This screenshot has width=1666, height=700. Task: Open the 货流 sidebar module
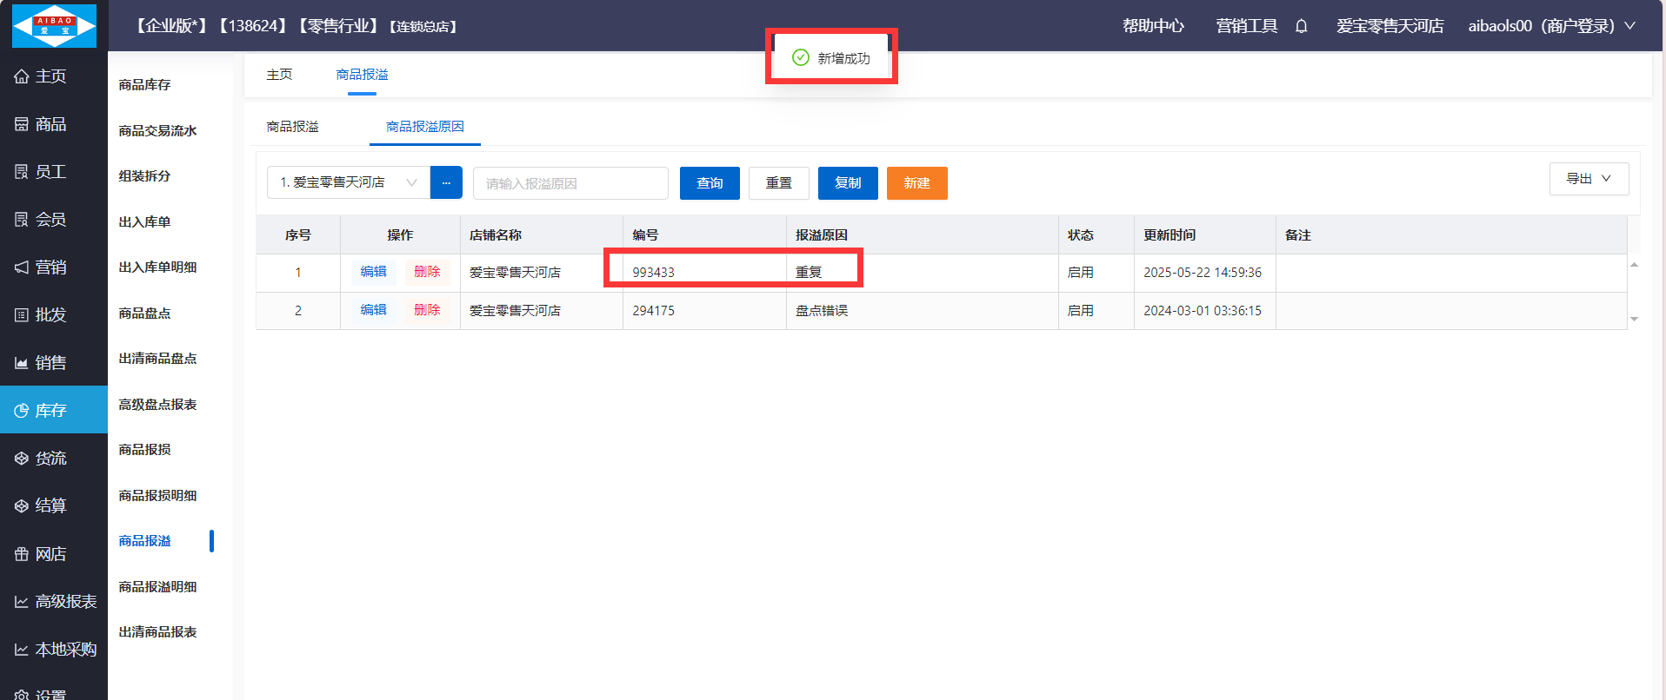click(54, 458)
